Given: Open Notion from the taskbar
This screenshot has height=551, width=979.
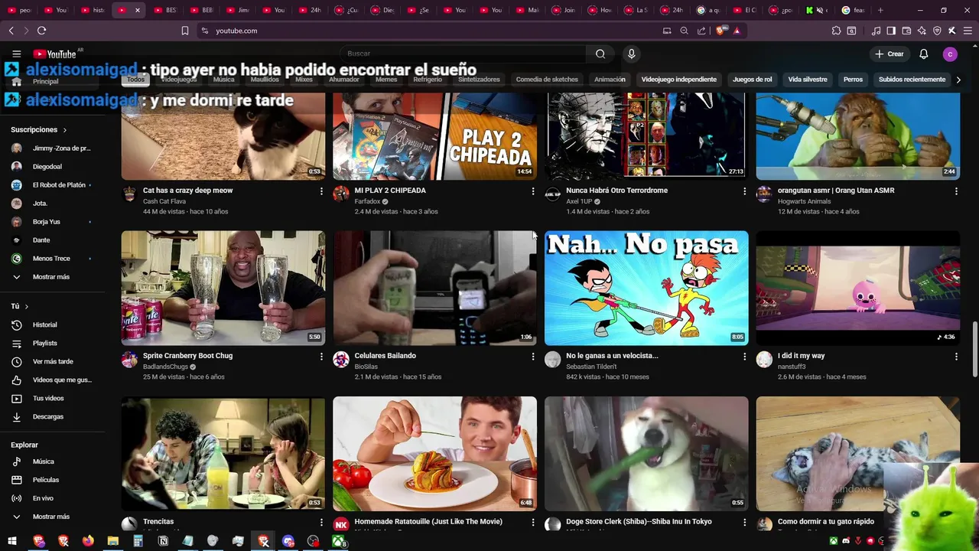Looking at the screenshot, I should [163, 541].
